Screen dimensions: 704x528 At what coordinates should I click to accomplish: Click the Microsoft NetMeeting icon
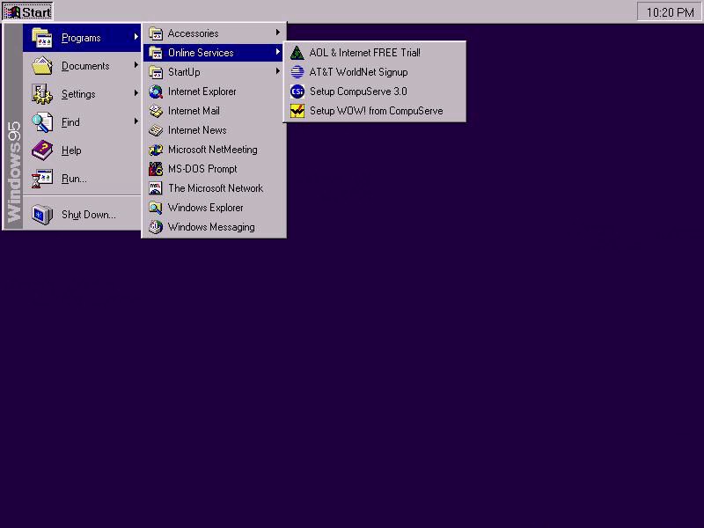click(156, 150)
